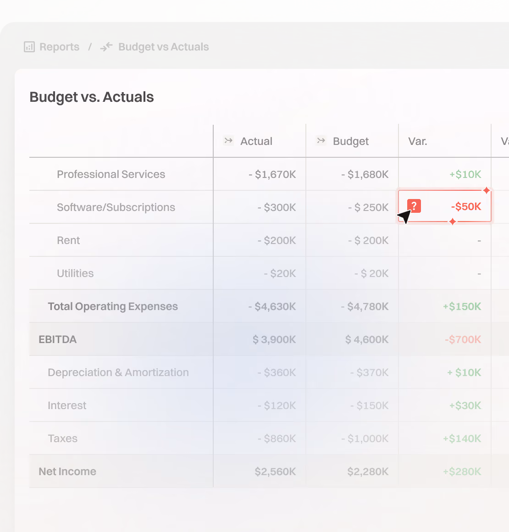Select the Software/Subscriptions row label
This screenshot has width=509, height=532.
click(x=116, y=207)
